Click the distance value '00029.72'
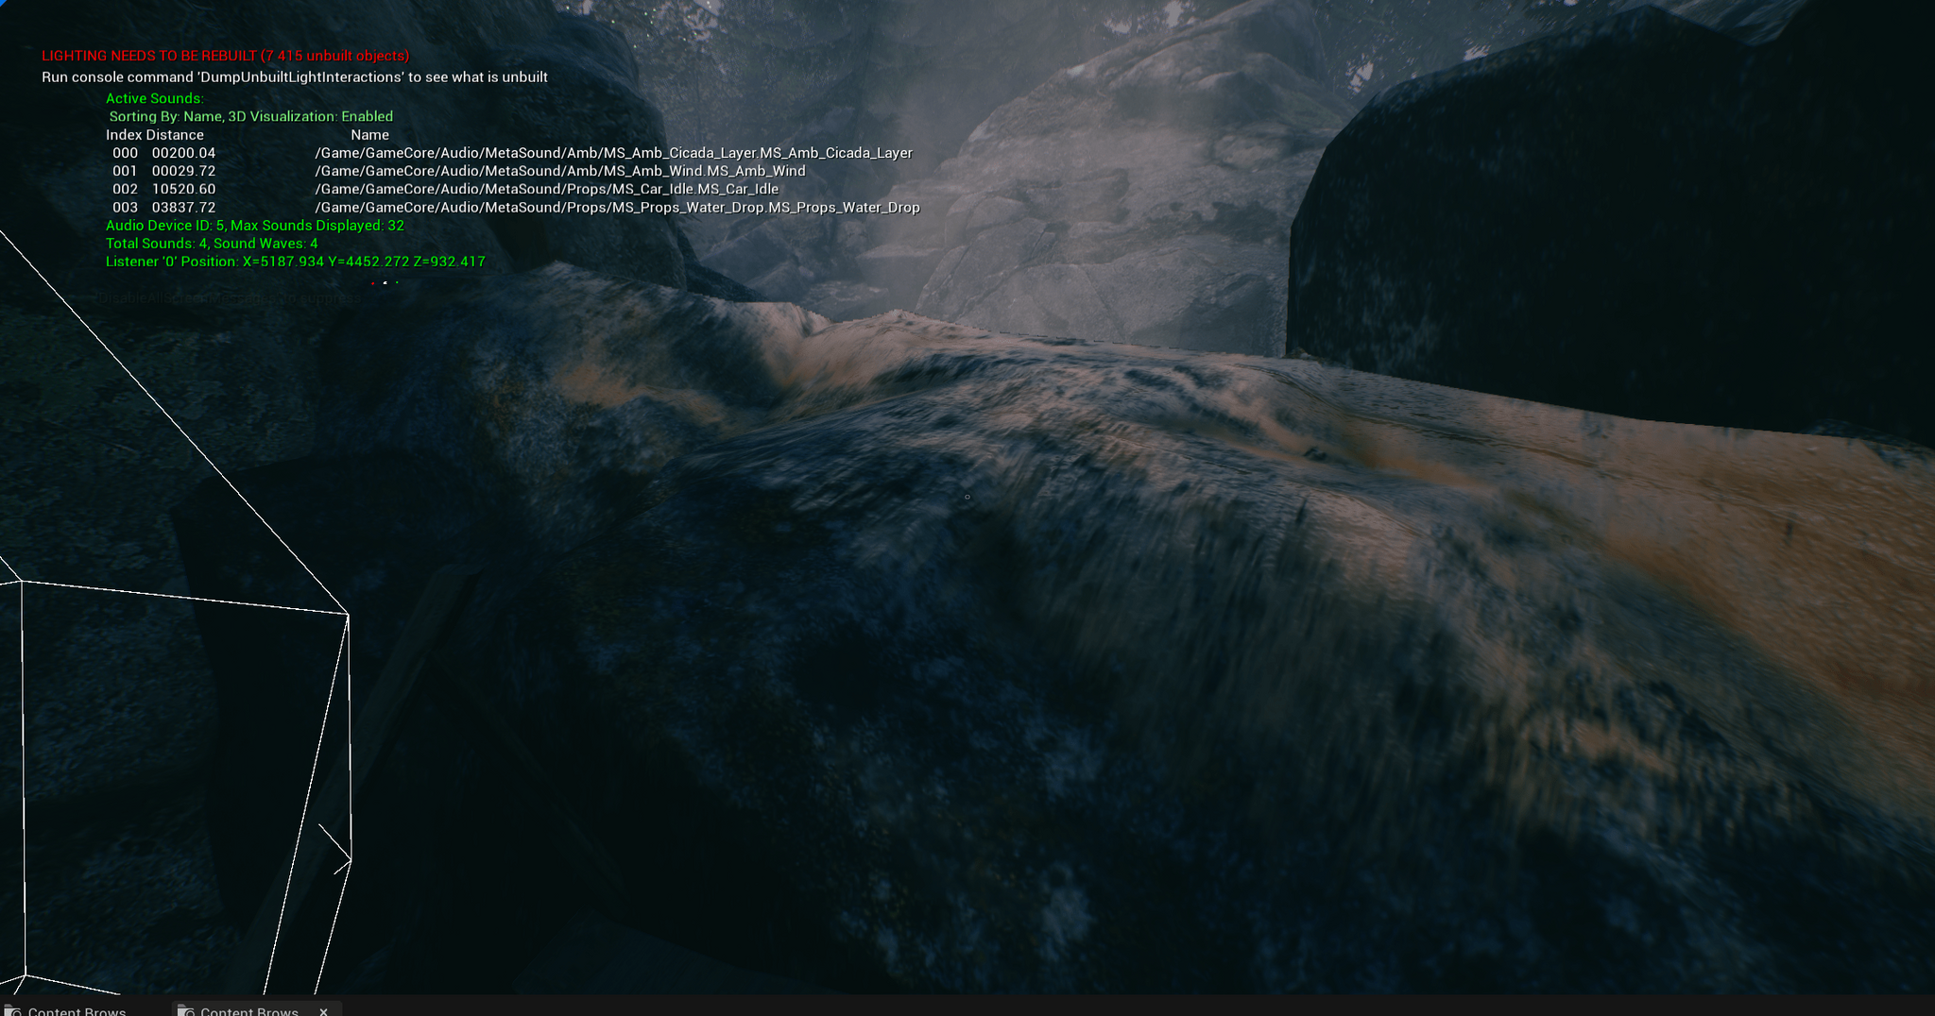1935x1016 pixels. 184,171
